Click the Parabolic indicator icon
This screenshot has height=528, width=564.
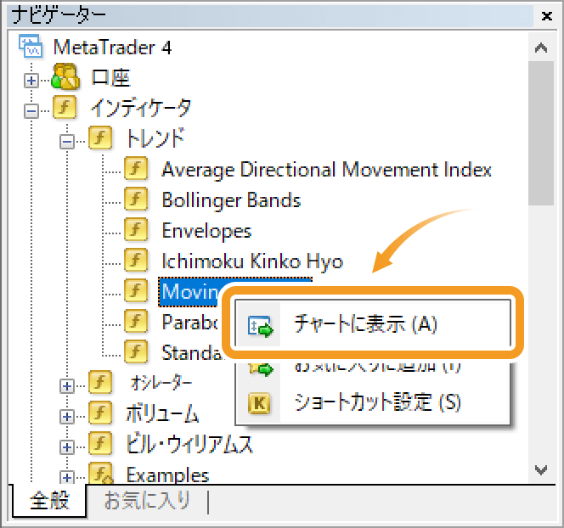(136, 321)
